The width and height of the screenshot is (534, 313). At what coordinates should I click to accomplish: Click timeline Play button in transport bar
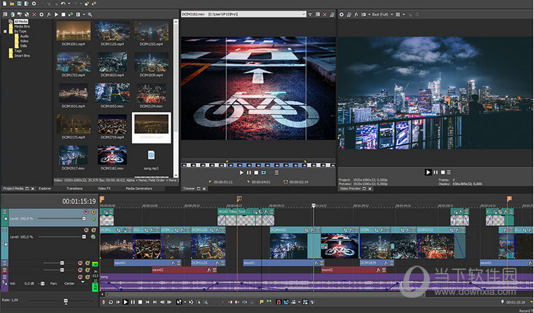(125, 302)
